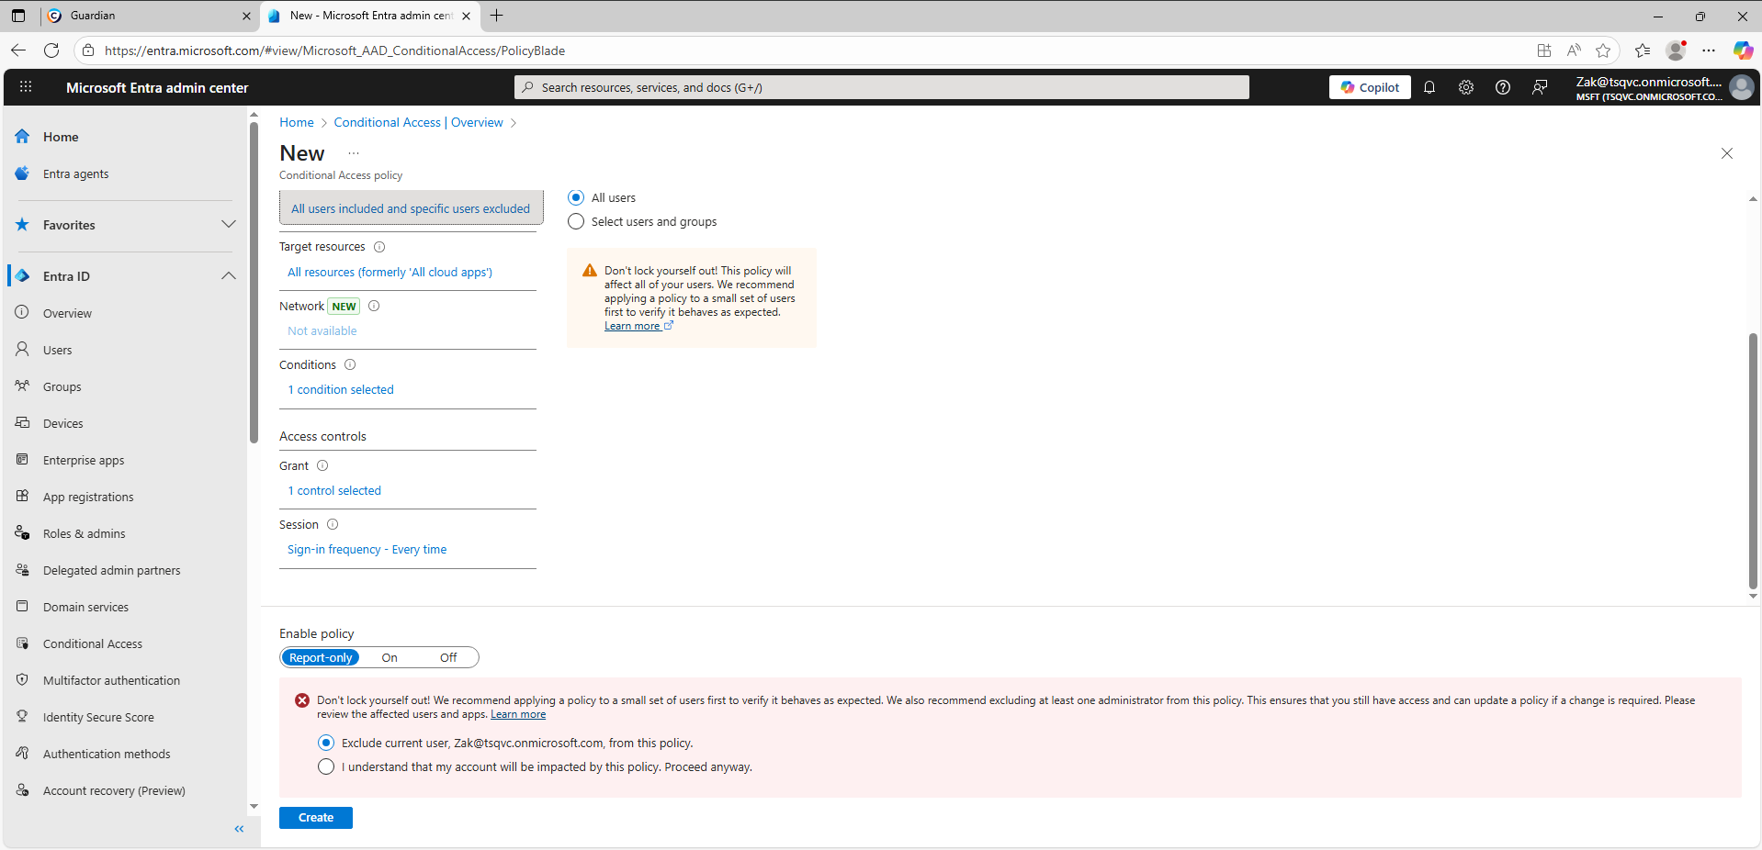The height and width of the screenshot is (850, 1762).
Task: Click the help question mark icon
Action: (1503, 87)
